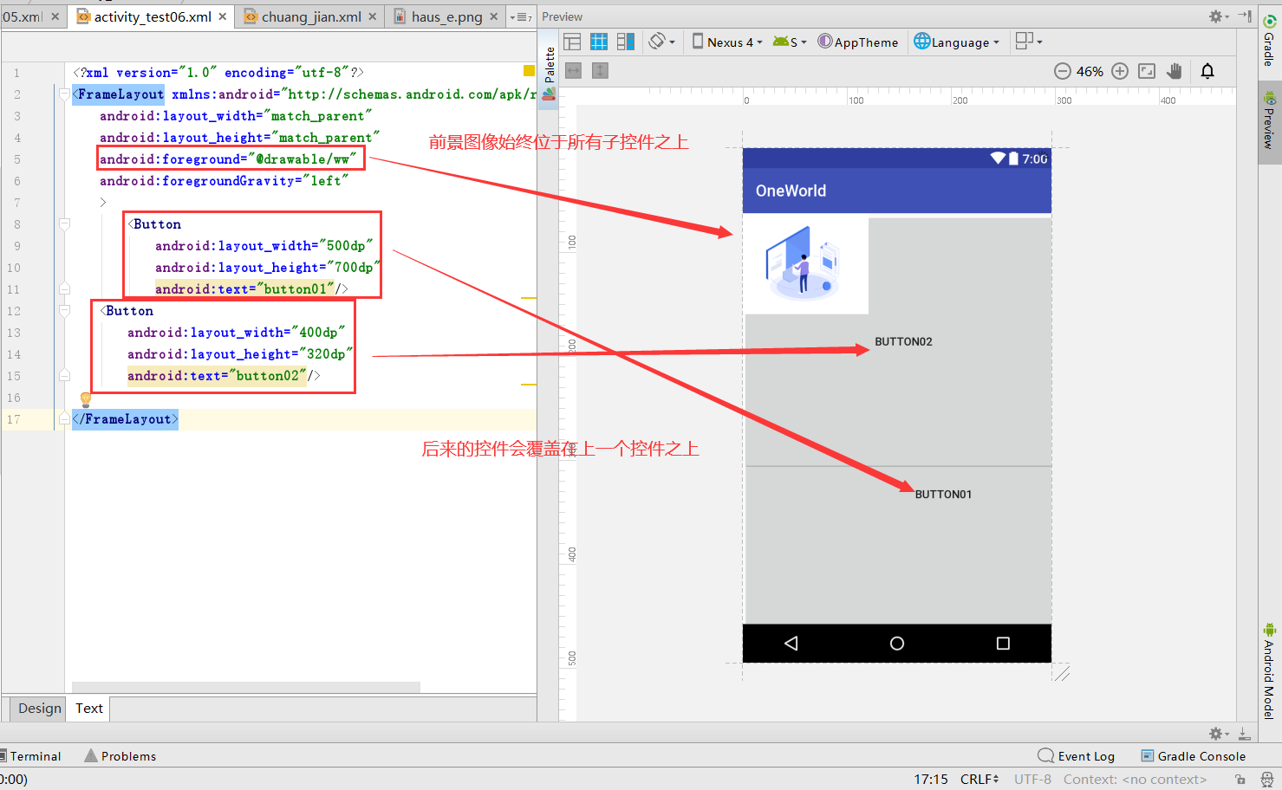Expand view horizontally with arrow icon
The height and width of the screenshot is (790, 1282).
(x=573, y=71)
